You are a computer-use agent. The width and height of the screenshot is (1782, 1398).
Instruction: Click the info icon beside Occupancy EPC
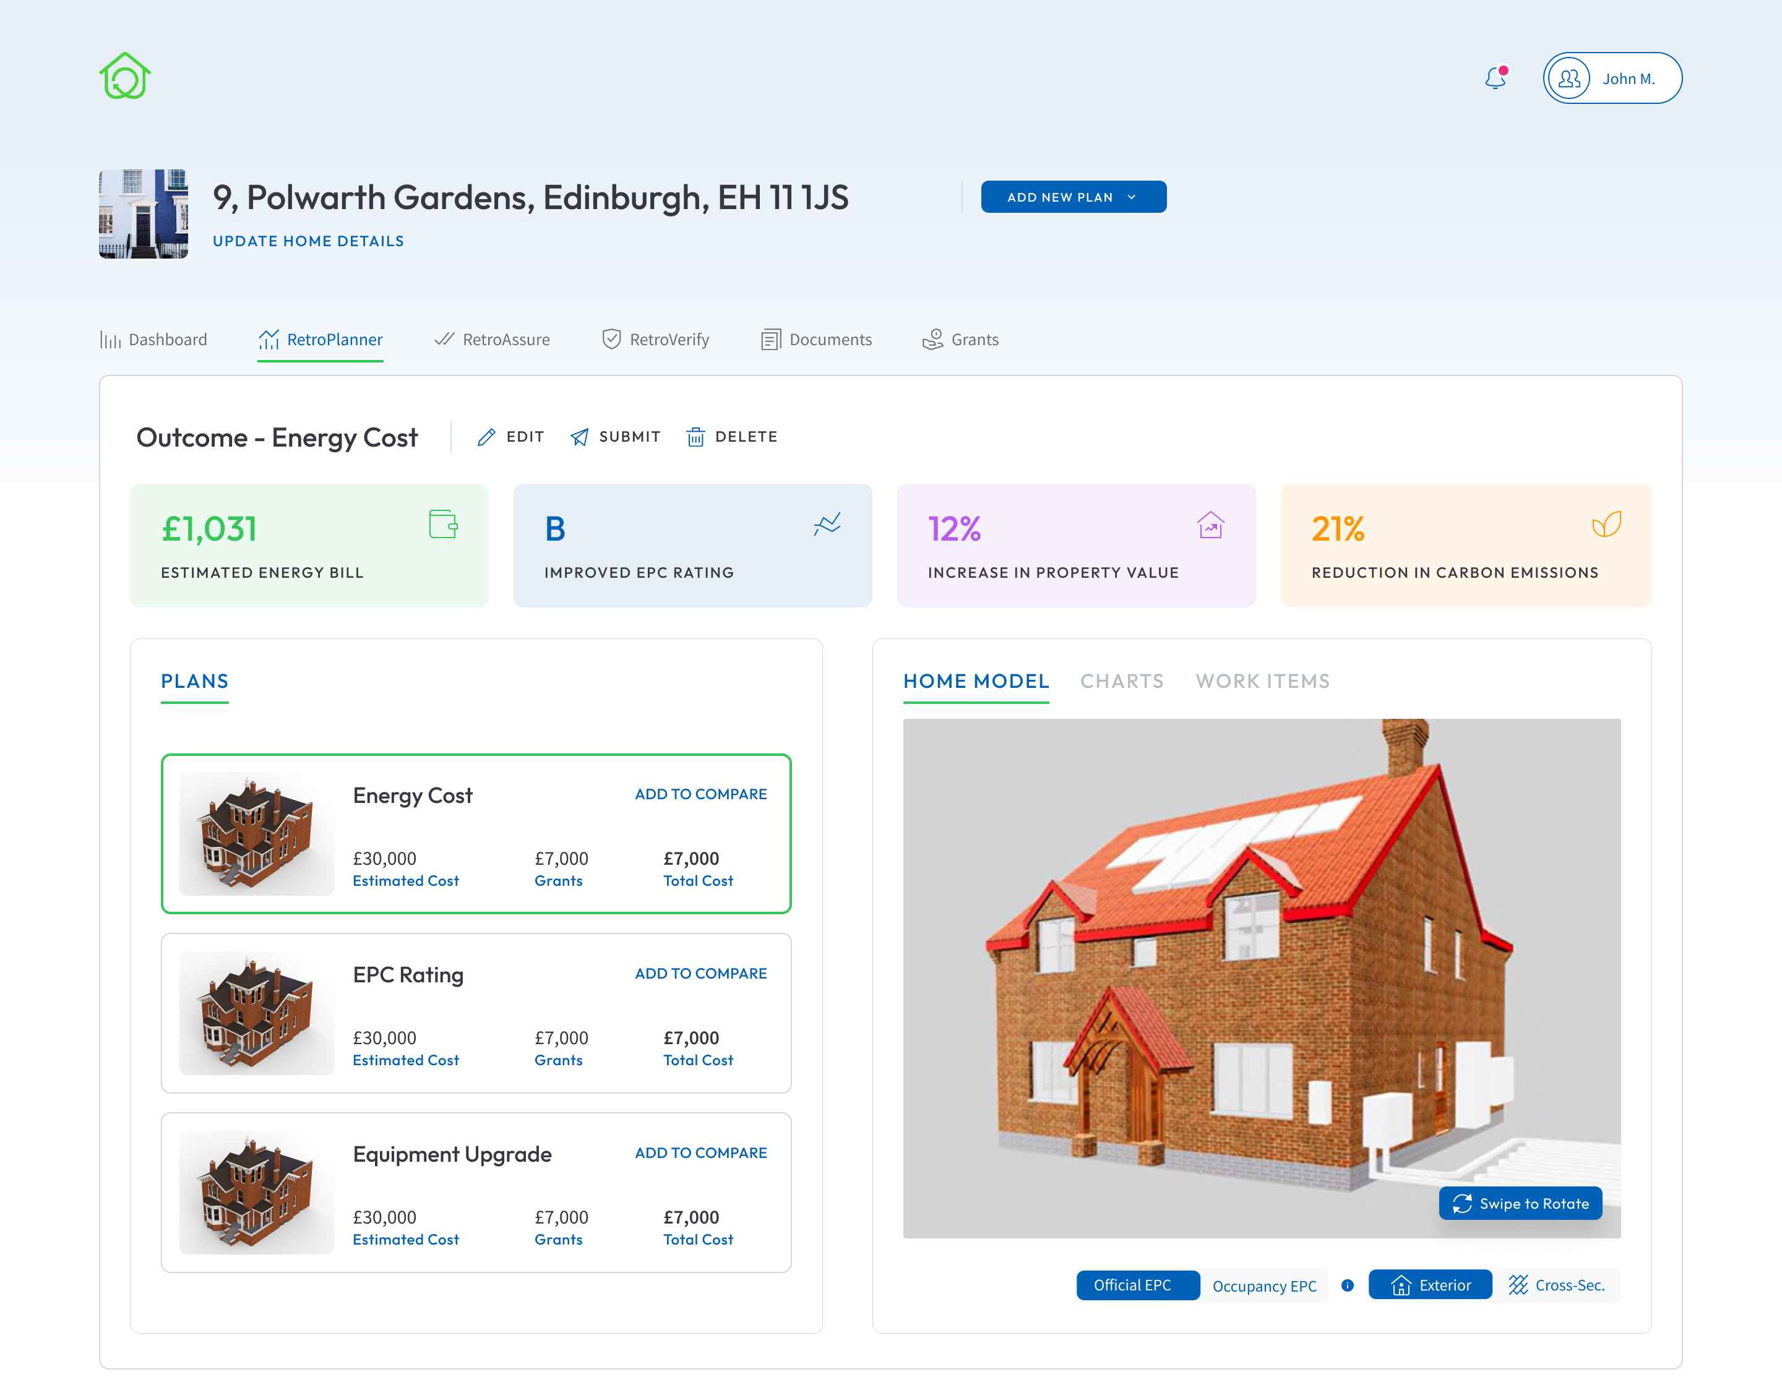point(1348,1285)
